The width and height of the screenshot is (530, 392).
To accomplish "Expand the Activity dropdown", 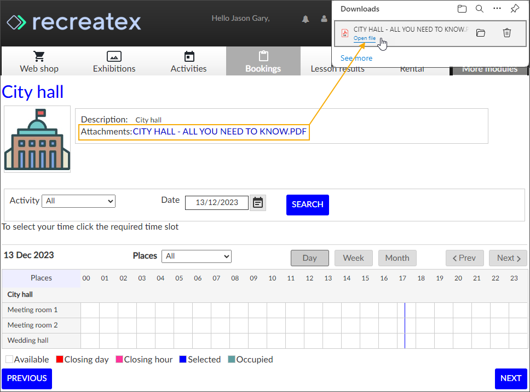I will coord(78,201).
